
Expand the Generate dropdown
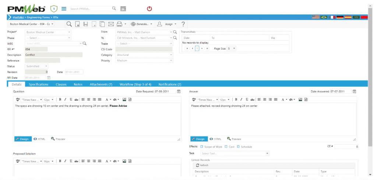coord(151,24)
